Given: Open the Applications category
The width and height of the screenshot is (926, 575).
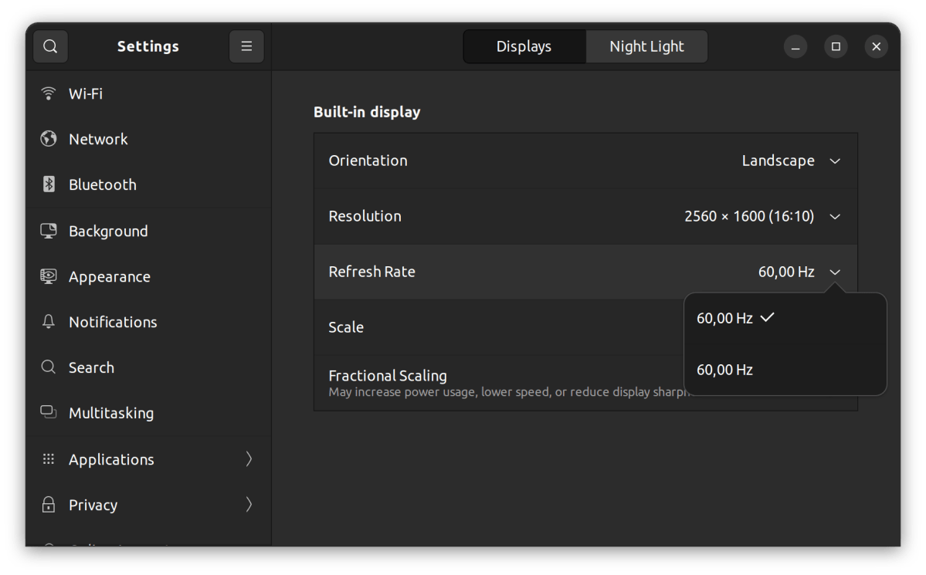Looking at the screenshot, I should point(148,458).
